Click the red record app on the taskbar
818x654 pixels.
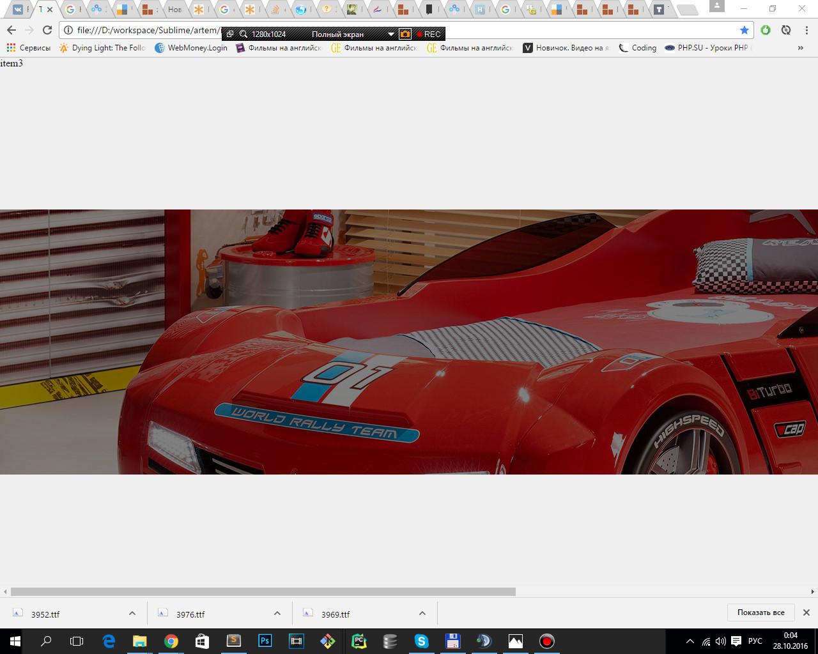pos(546,641)
